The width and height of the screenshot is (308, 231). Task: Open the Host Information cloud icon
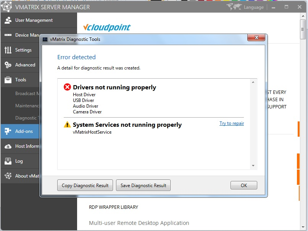tap(8, 146)
